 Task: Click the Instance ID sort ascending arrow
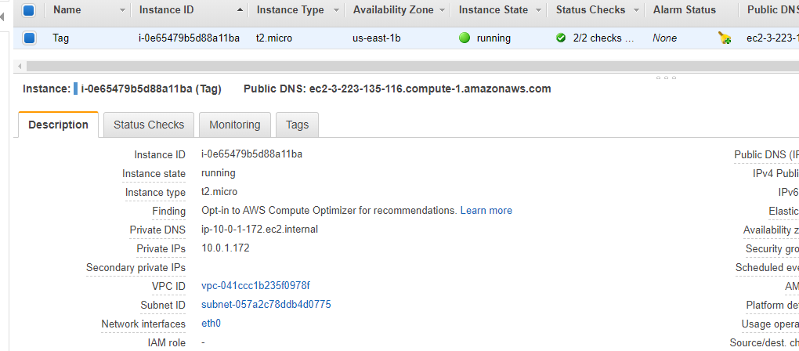point(240,9)
